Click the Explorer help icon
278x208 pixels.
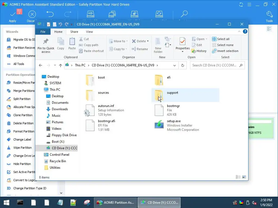[x=245, y=31]
